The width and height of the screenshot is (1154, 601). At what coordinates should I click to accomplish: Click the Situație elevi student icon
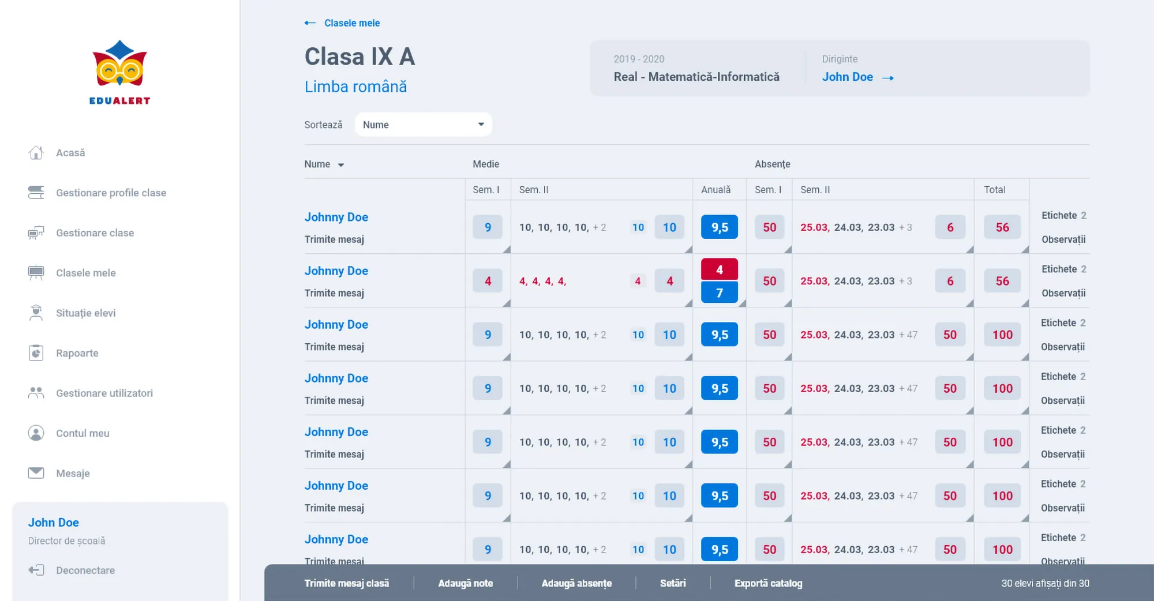point(36,313)
